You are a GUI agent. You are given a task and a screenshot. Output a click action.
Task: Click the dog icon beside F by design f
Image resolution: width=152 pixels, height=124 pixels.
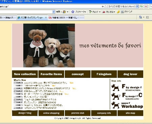pos(115,88)
